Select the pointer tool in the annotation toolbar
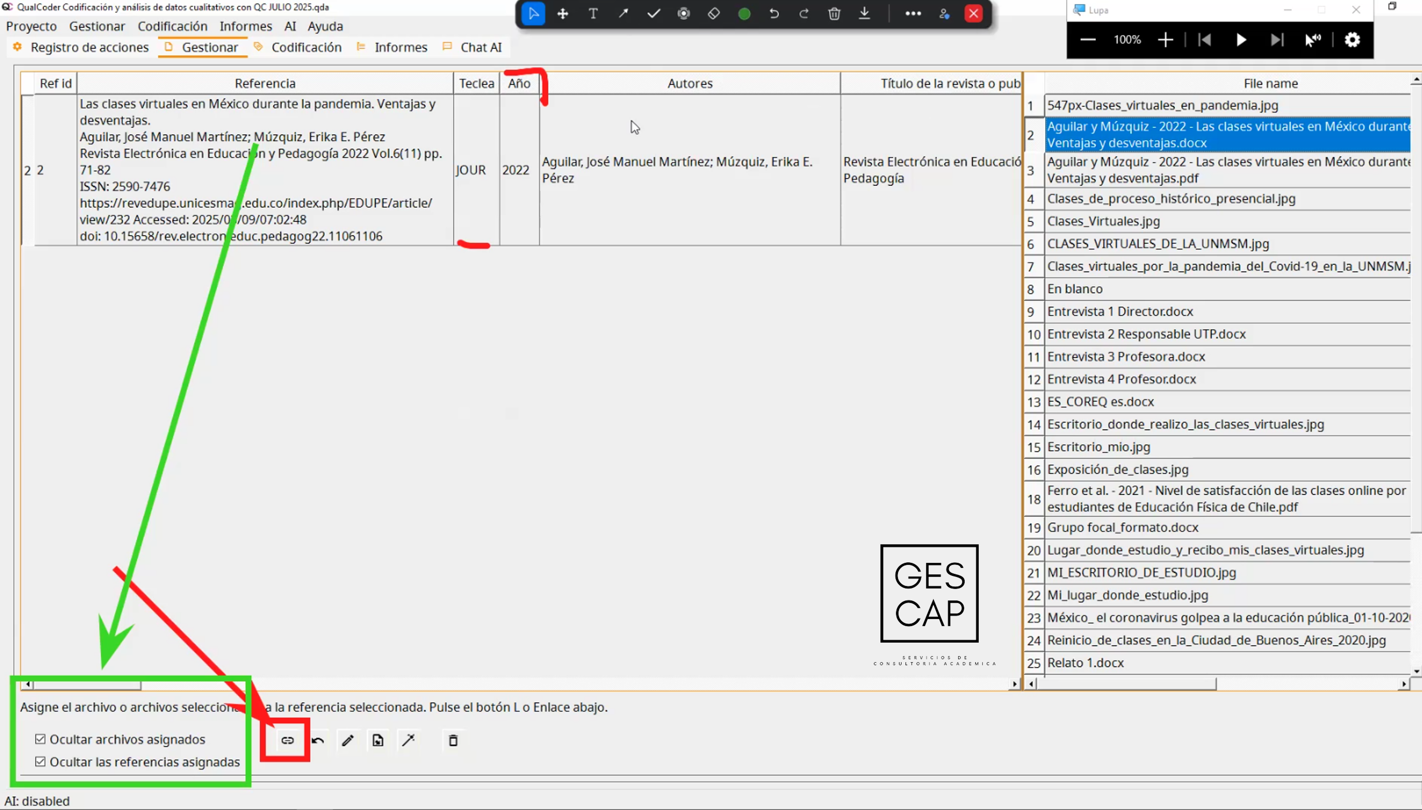 533,13
